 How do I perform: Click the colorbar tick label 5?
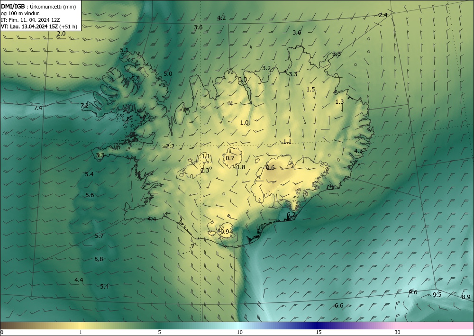[x=159, y=333]
